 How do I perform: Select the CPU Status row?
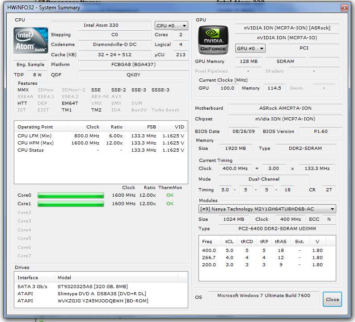[x=101, y=150]
